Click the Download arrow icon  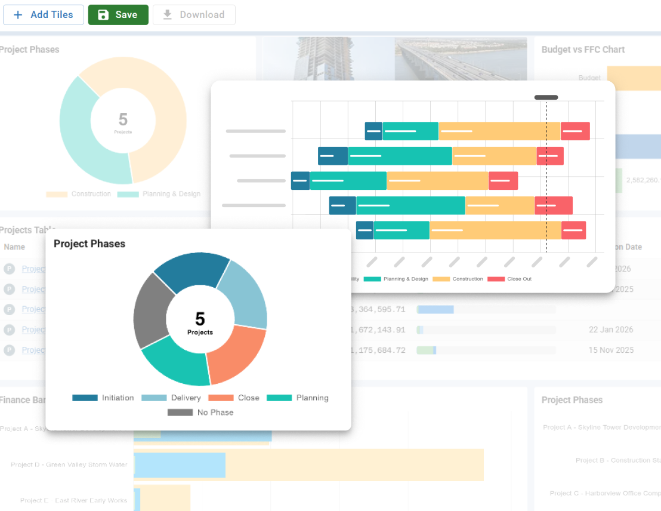coord(168,14)
